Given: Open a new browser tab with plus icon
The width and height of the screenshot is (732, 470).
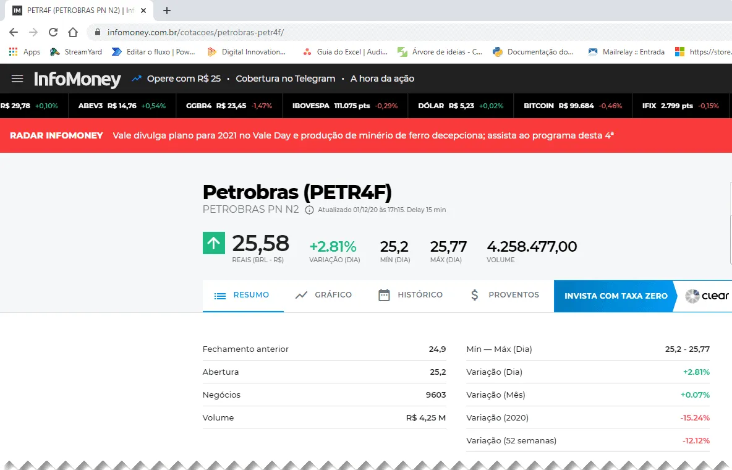Looking at the screenshot, I should 167,11.
